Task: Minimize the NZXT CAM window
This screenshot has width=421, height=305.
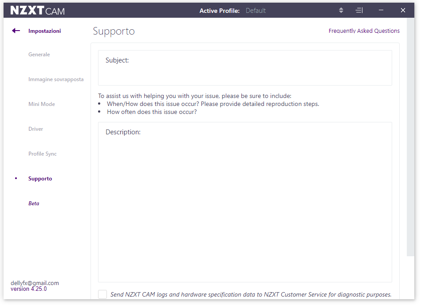Action: pos(381,10)
